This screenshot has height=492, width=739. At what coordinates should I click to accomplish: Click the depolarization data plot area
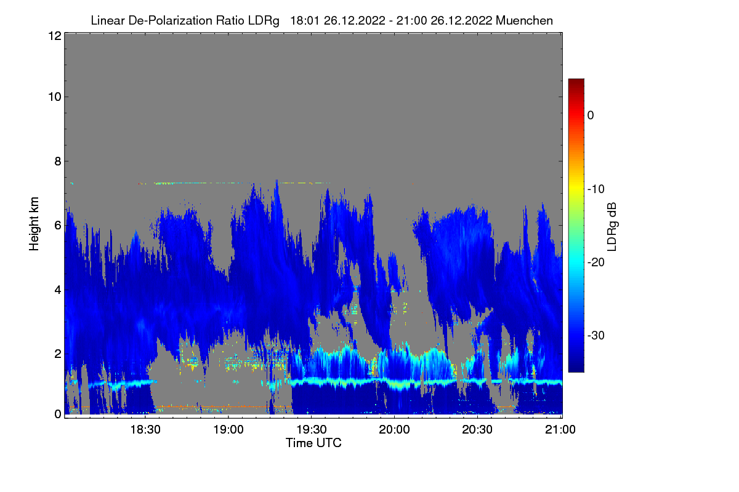[313, 225]
